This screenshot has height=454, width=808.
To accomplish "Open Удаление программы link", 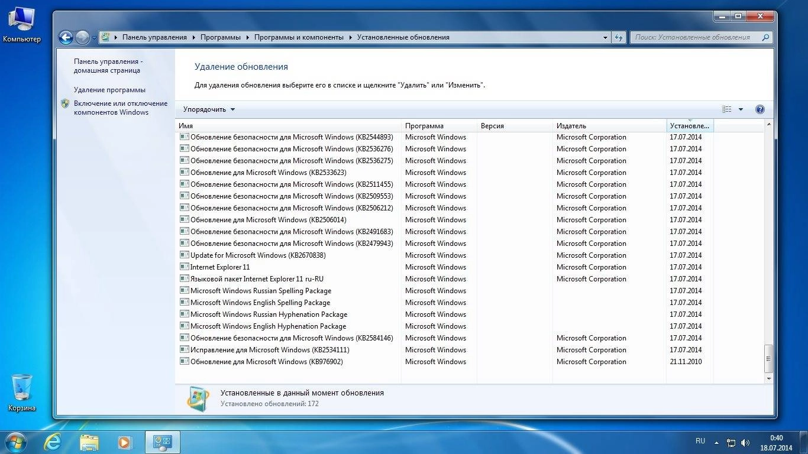I will coord(109,90).
